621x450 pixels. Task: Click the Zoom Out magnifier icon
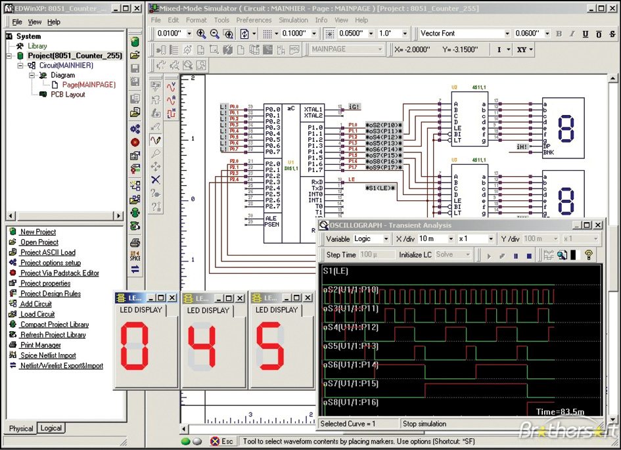tap(214, 34)
